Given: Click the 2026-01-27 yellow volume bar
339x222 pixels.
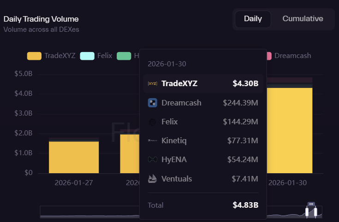Looking at the screenshot, I should [74, 157].
